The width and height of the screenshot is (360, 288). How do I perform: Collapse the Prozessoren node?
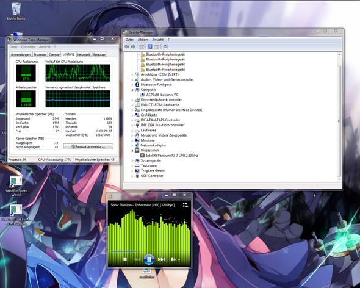[x=132, y=151]
